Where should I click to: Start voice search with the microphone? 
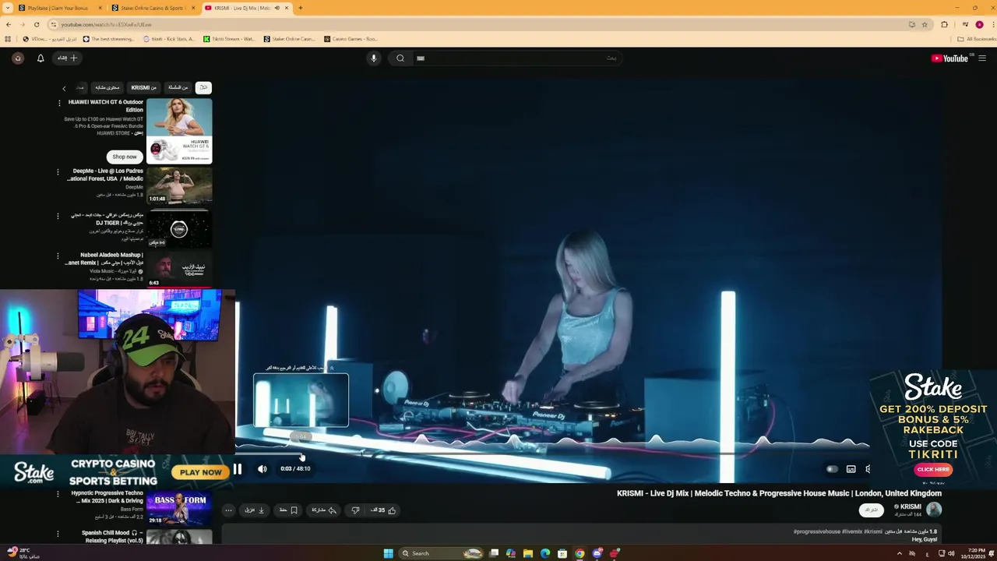coord(374,58)
